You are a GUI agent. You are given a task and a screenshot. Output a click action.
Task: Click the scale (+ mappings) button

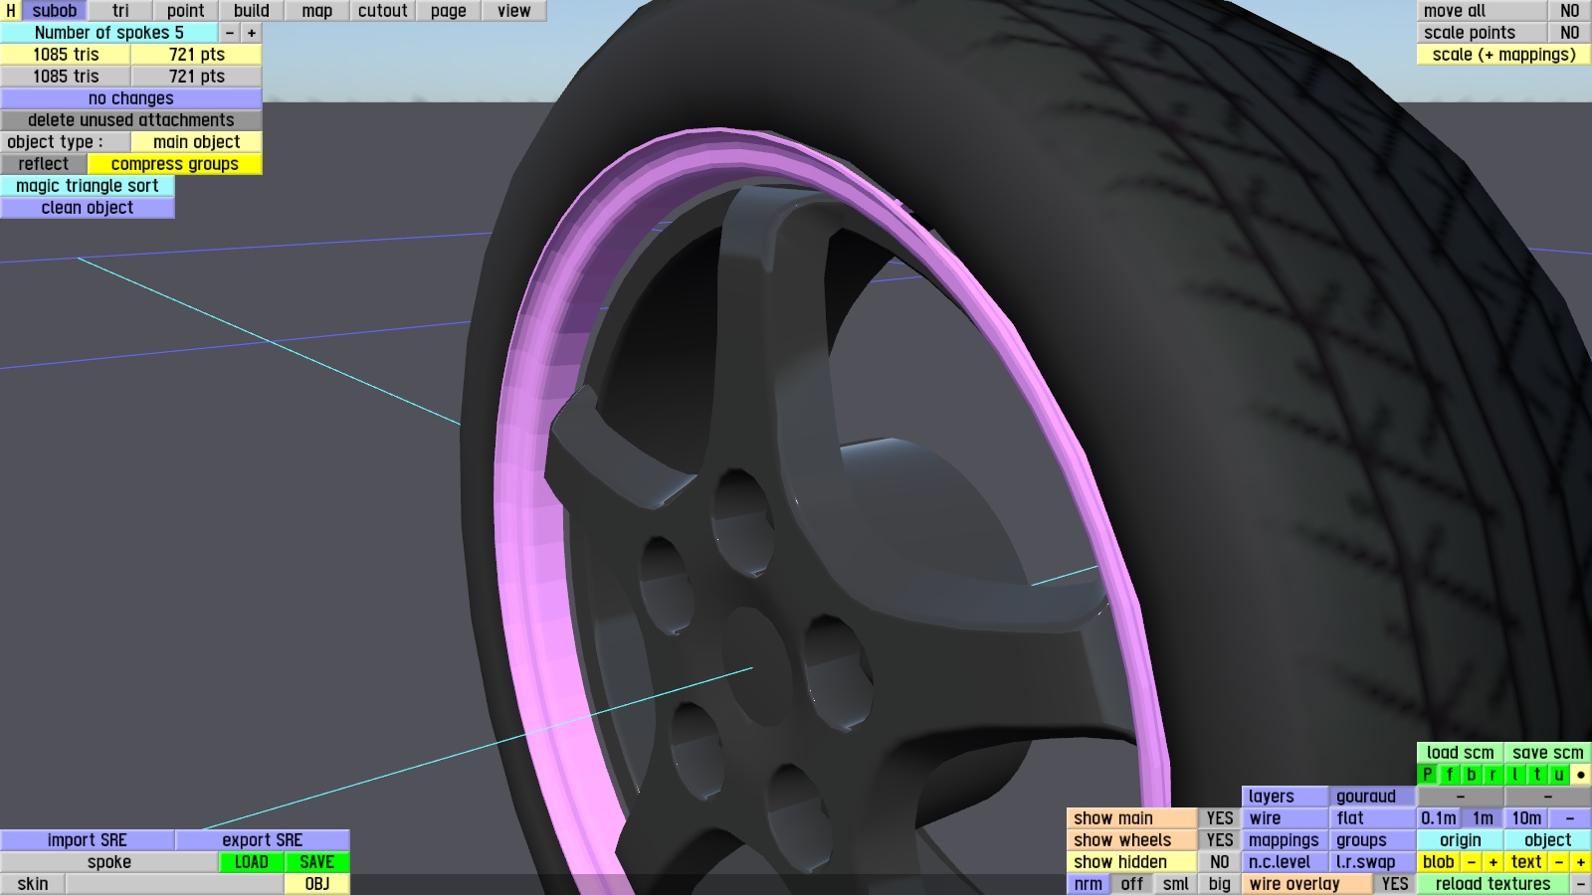pyautogui.click(x=1504, y=55)
